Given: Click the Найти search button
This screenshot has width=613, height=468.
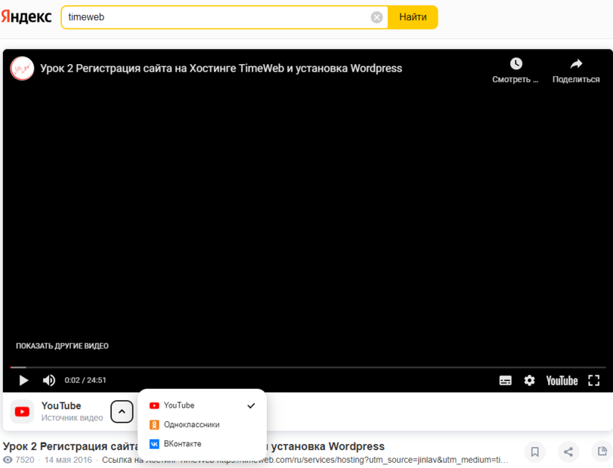Looking at the screenshot, I should coord(412,17).
